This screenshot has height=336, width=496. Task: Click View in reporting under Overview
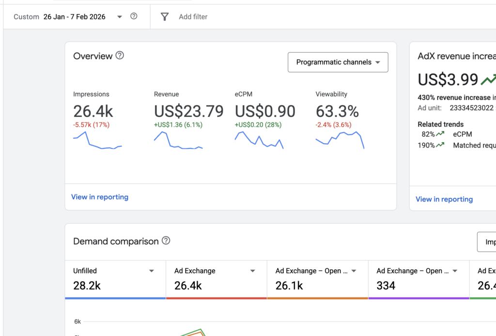point(100,197)
